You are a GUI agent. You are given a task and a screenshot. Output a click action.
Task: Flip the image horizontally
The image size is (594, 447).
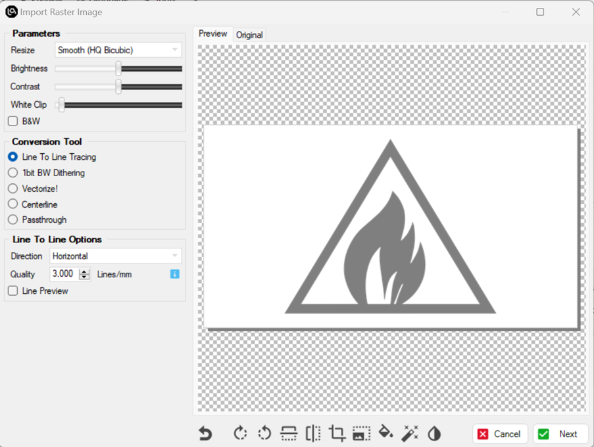(312, 433)
